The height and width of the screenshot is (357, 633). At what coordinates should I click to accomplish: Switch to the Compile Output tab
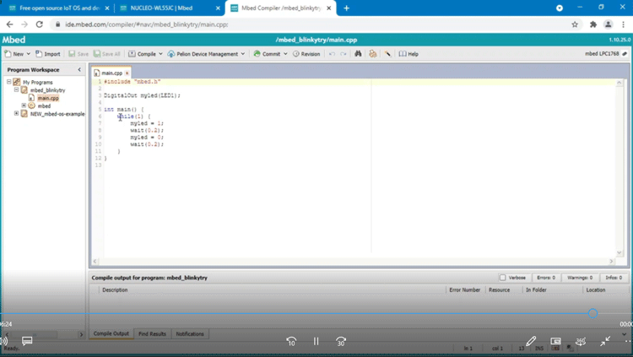coord(111,333)
